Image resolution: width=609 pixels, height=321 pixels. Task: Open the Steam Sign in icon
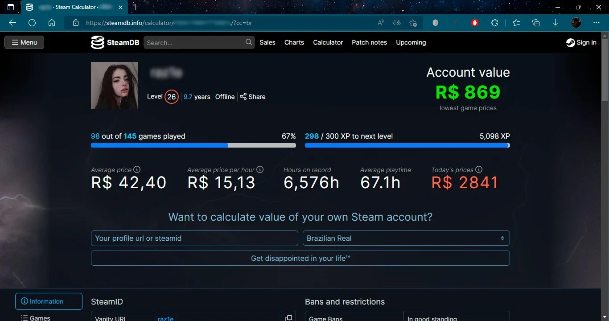click(570, 43)
